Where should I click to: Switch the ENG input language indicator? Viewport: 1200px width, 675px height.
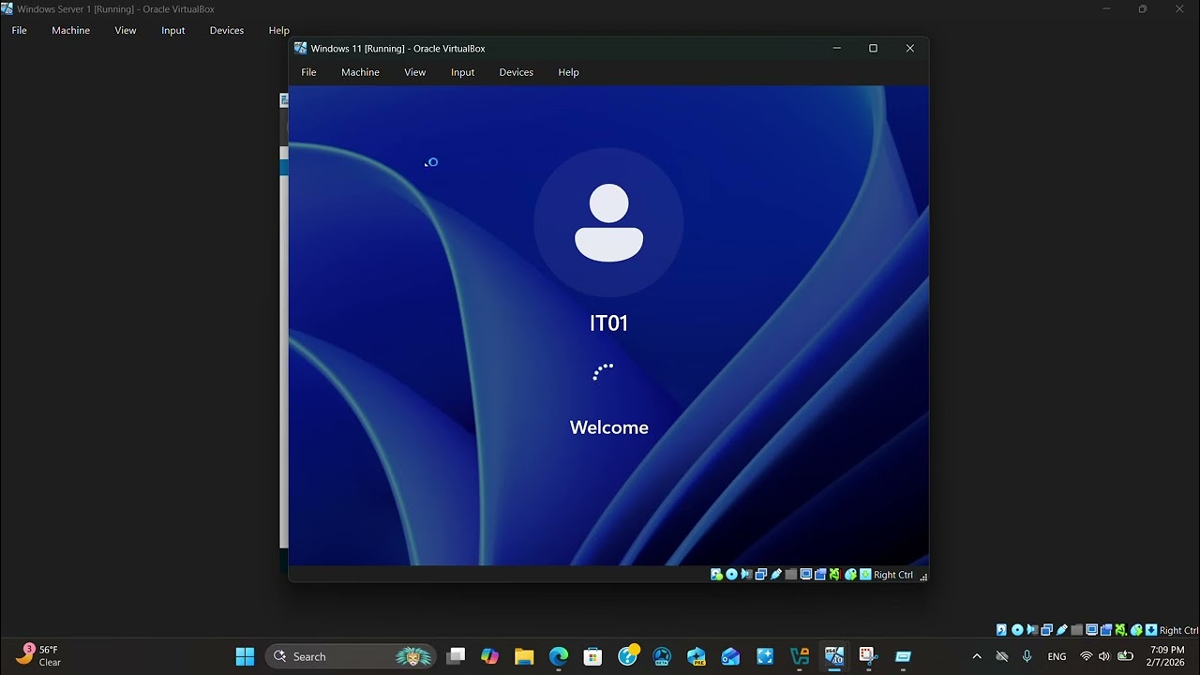click(x=1057, y=656)
